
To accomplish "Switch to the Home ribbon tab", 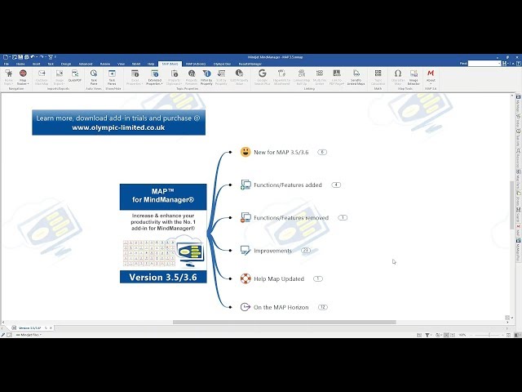I will 20,64.
